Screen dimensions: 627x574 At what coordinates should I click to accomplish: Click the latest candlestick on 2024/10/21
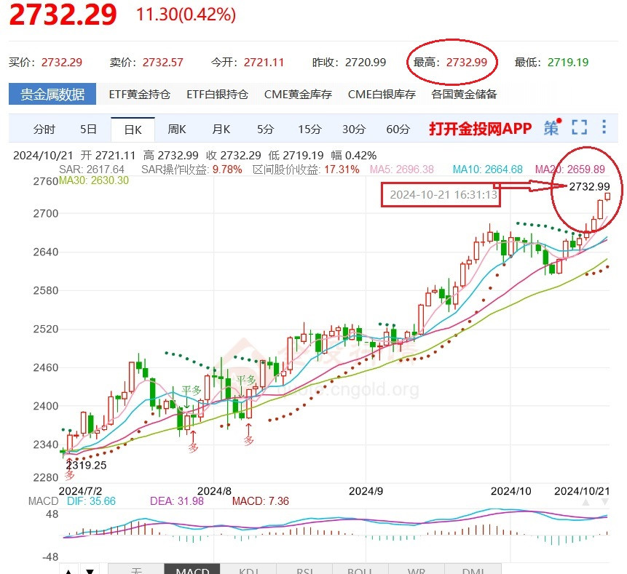(607, 196)
